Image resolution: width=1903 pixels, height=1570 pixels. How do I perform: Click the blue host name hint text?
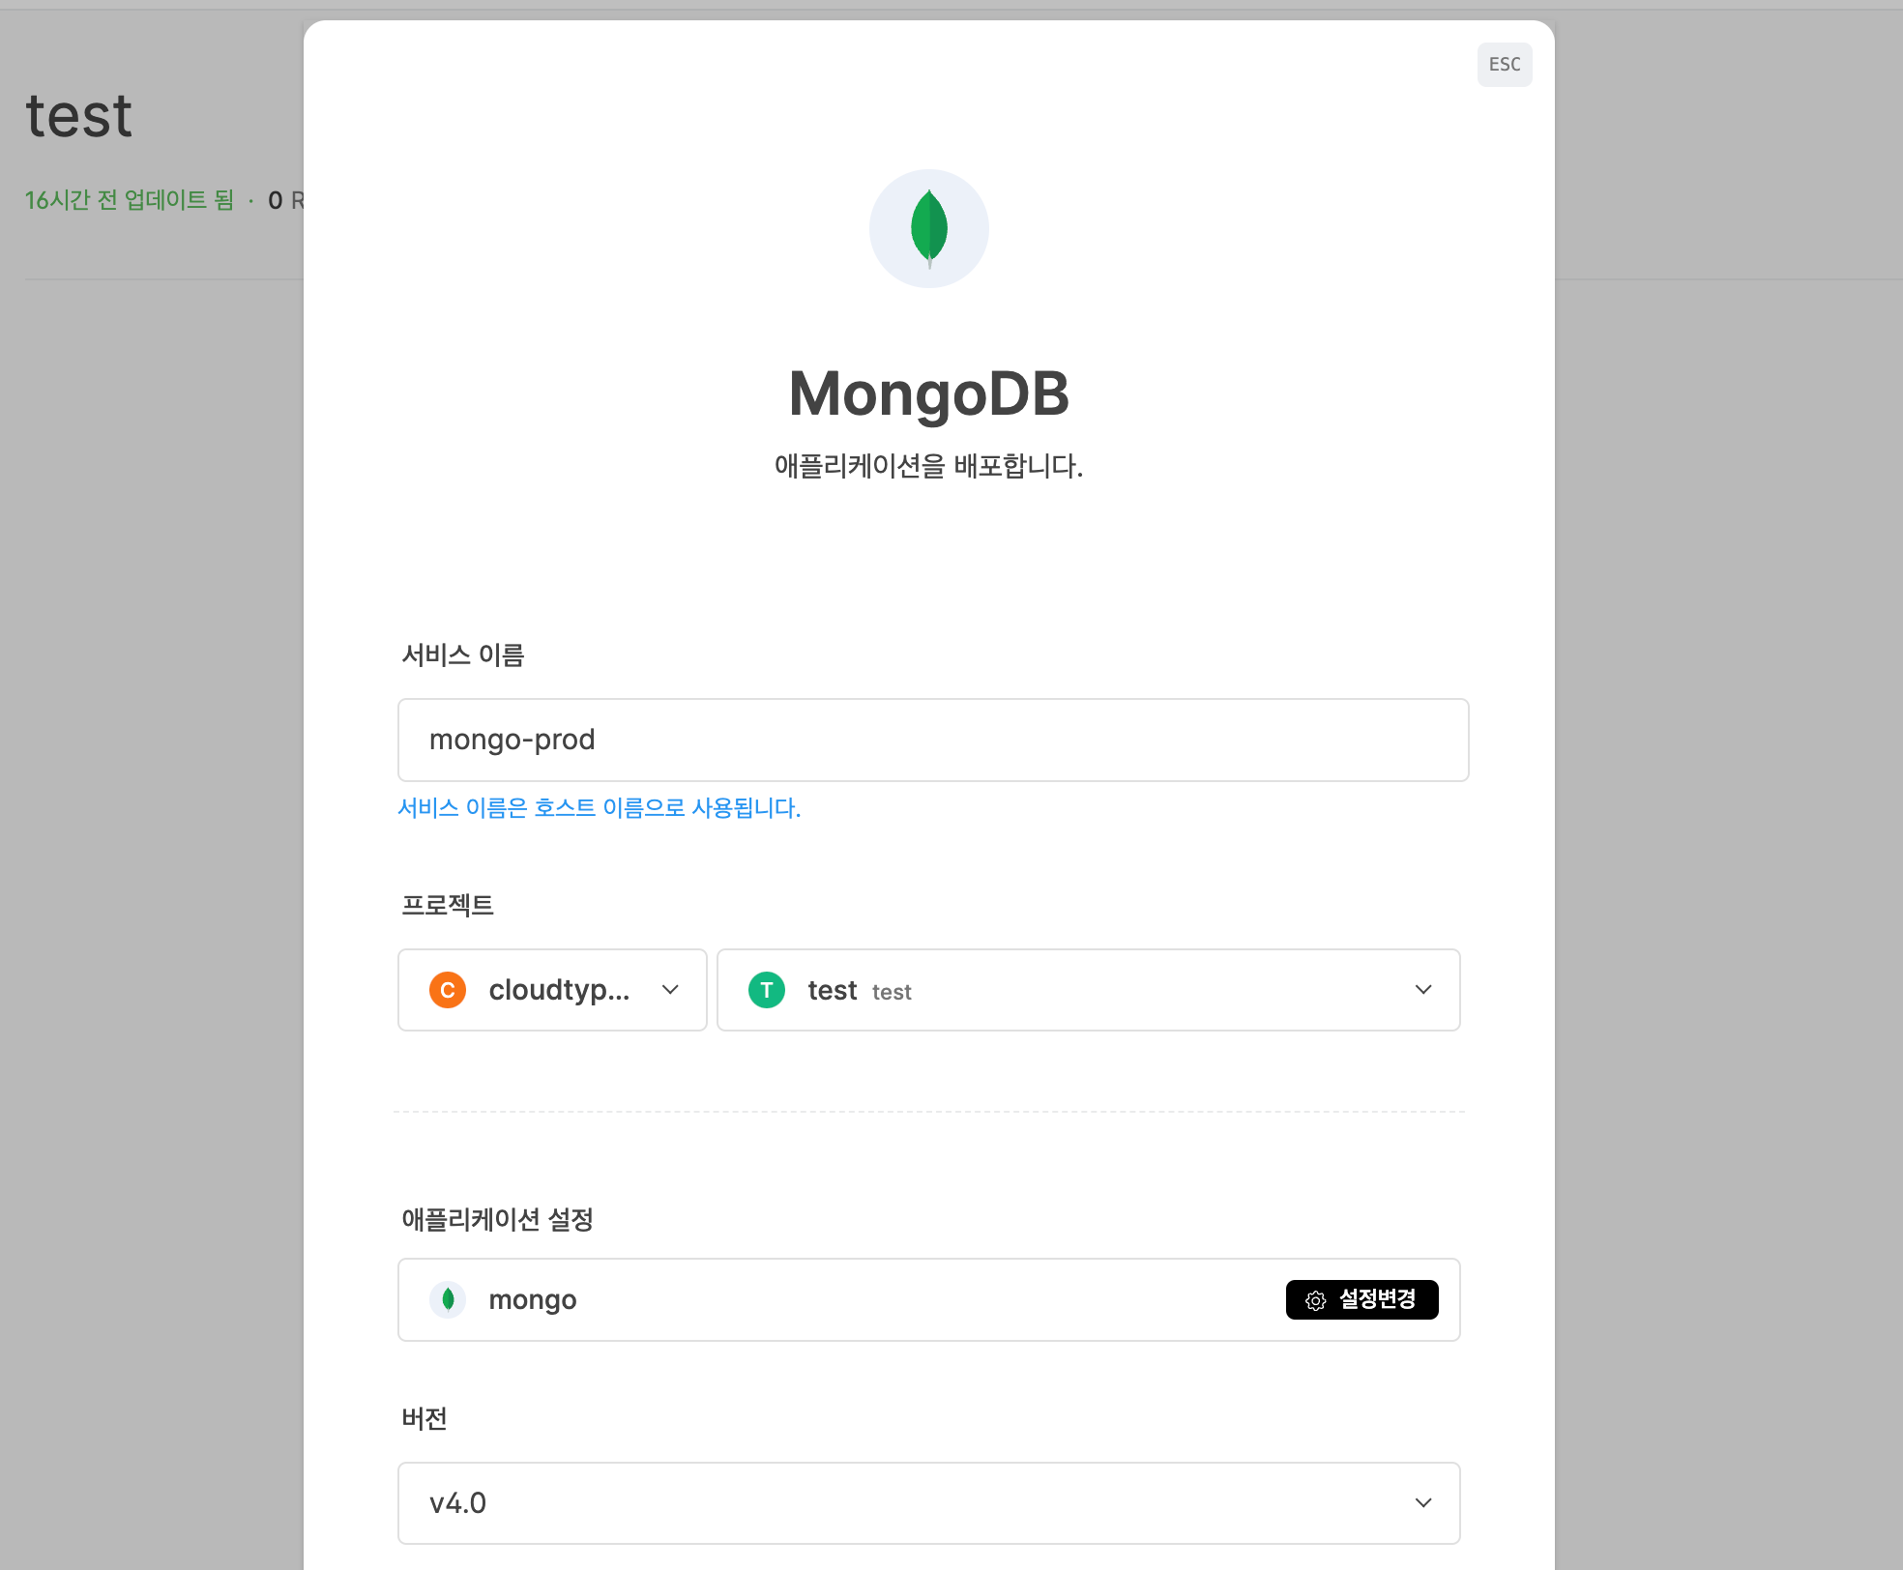coord(600,807)
